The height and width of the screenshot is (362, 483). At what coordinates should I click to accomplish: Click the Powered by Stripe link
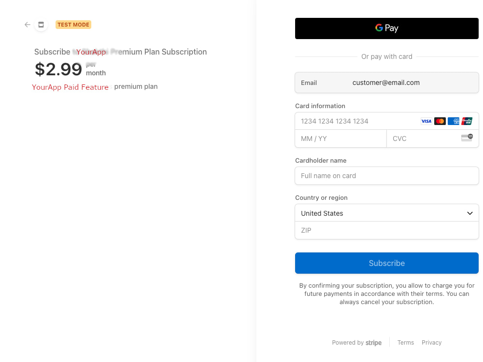click(x=357, y=343)
